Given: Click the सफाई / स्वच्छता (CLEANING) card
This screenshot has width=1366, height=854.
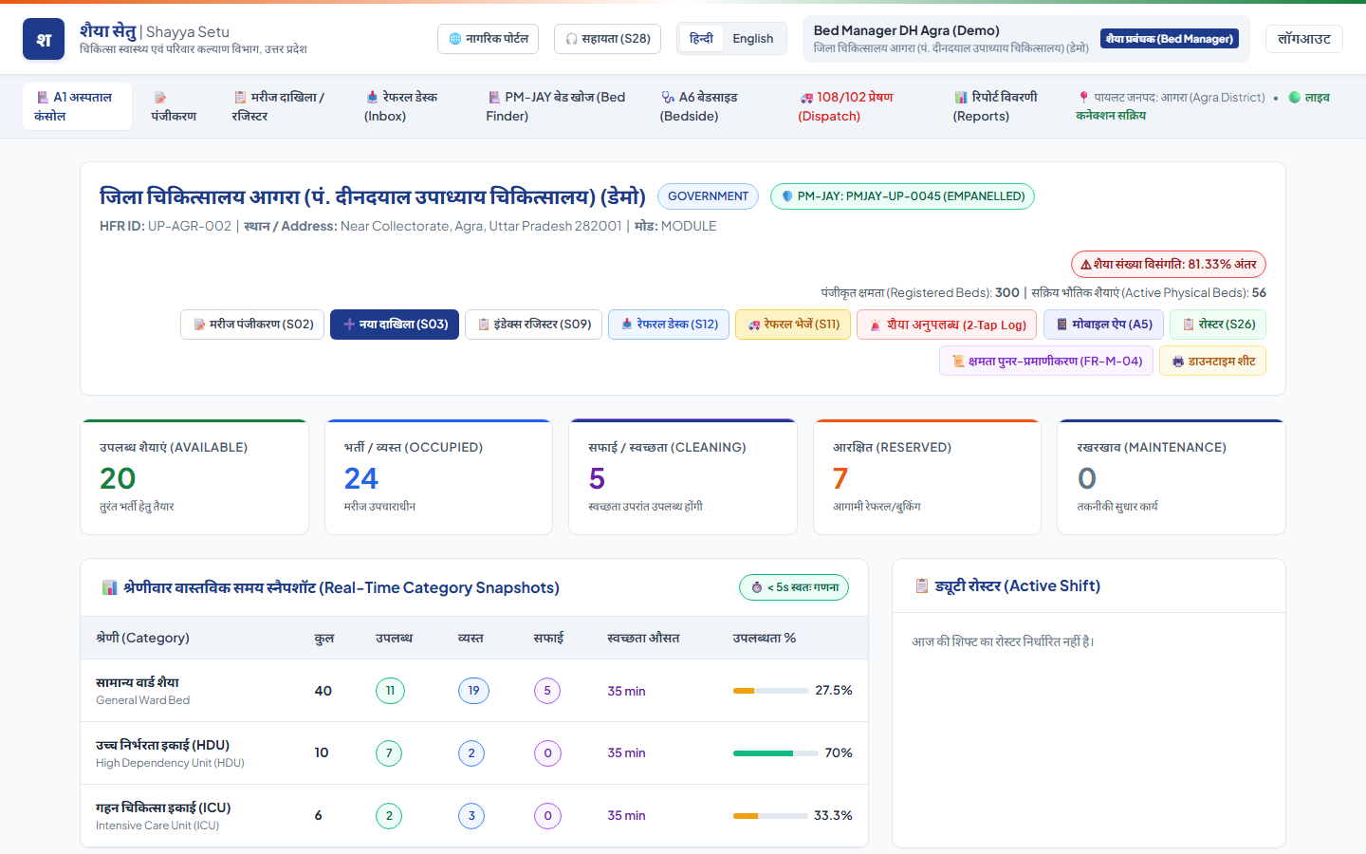Looking at the screenshot, I should (x=683, y=477).
